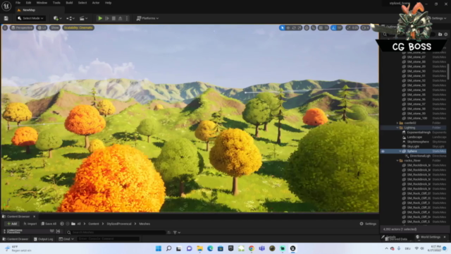Click the Content Browser history back arrow

62,224
